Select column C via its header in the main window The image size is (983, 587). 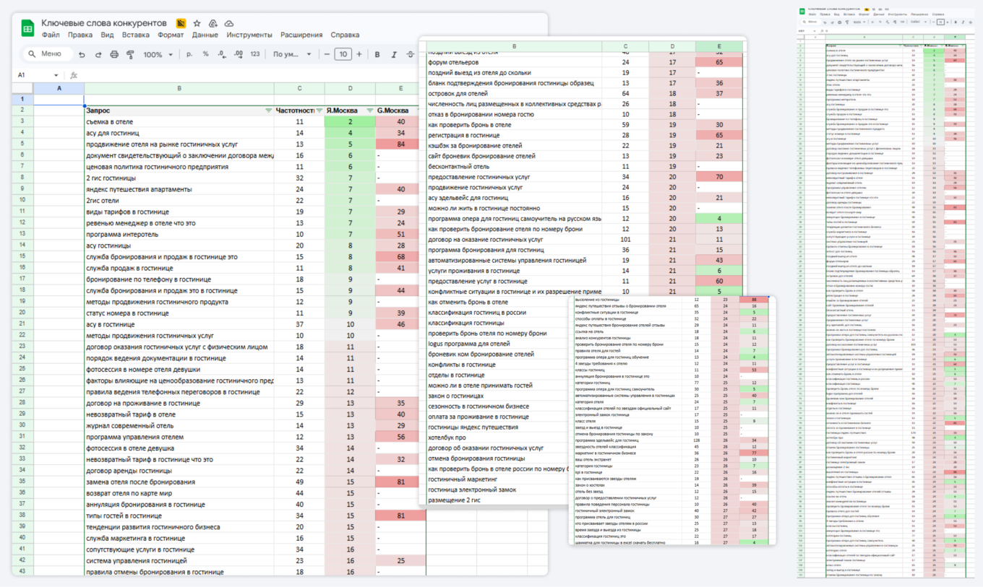[x=299, y=89]
